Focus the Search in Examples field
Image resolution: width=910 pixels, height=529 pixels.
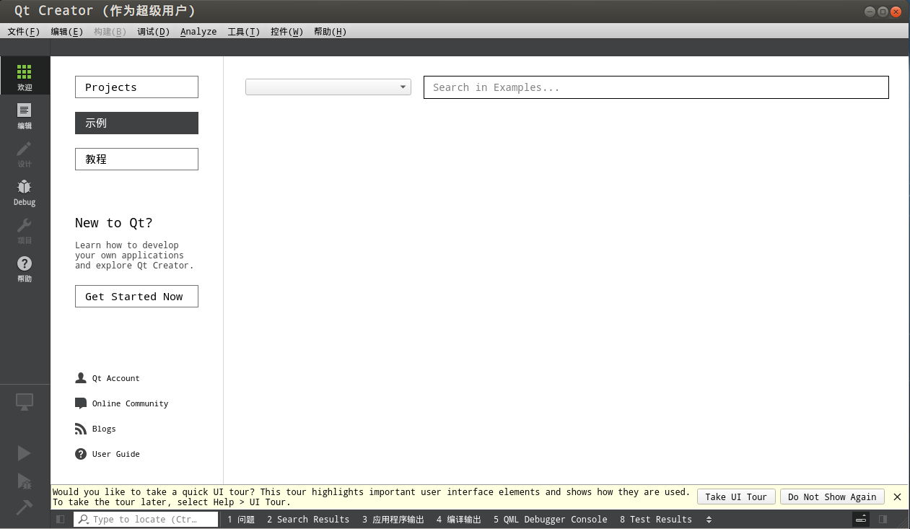pos(656,87)
